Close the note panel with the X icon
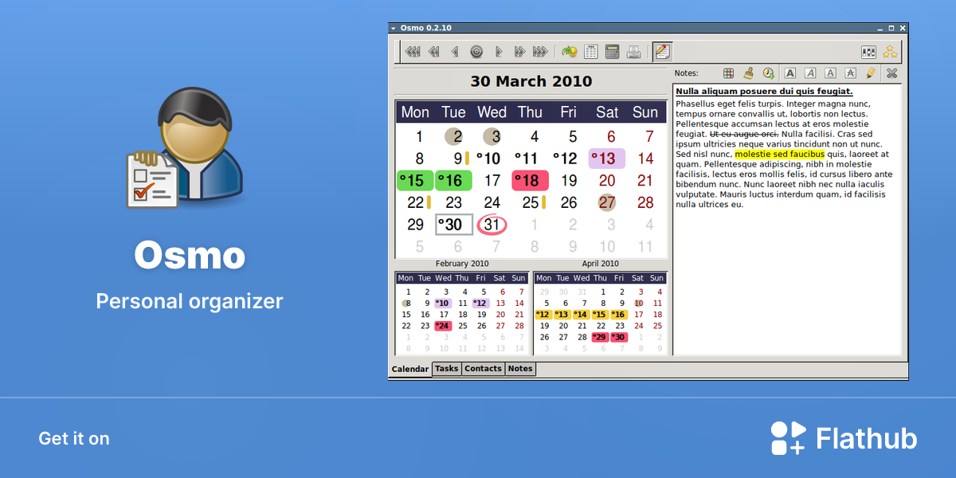 [x=892, y=73]
